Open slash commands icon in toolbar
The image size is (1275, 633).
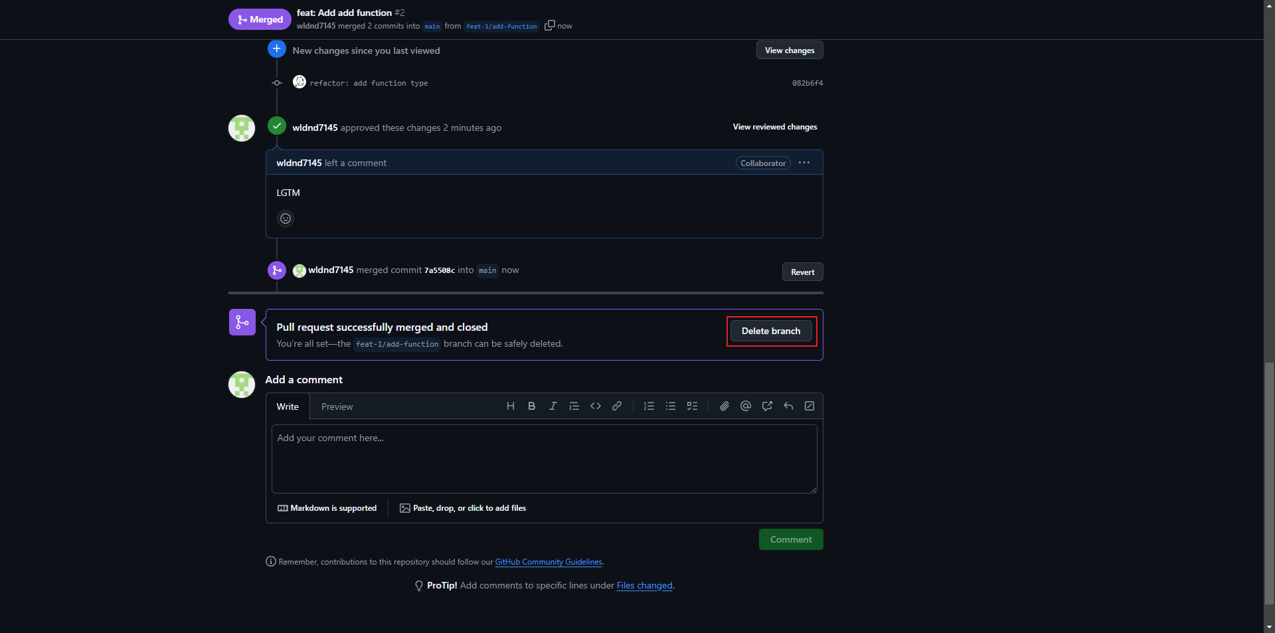(x=809, y=406)
